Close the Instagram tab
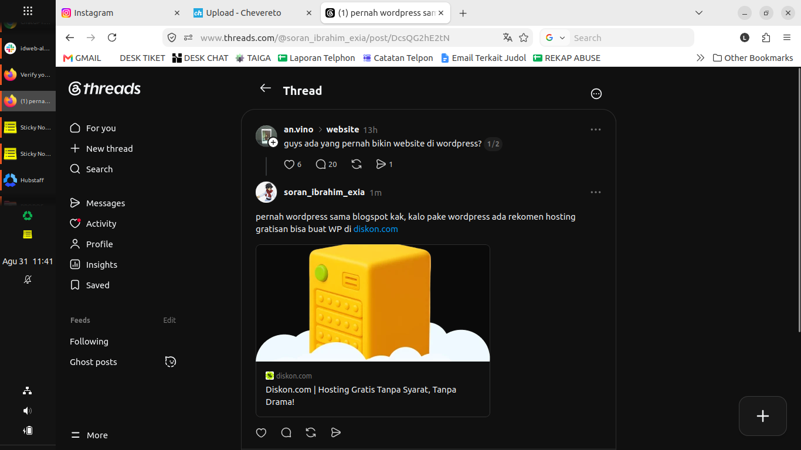Viewport: 801px width, 450px height. 177,13
